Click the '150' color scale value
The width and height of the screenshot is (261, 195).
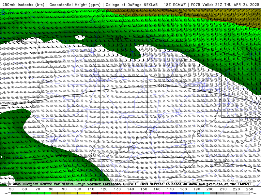[x=144, y=189]
